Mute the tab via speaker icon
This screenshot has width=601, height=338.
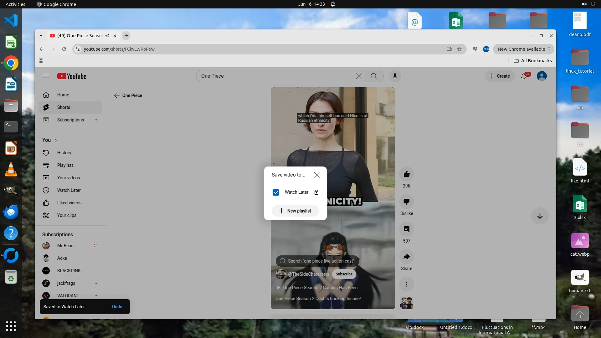107,36
